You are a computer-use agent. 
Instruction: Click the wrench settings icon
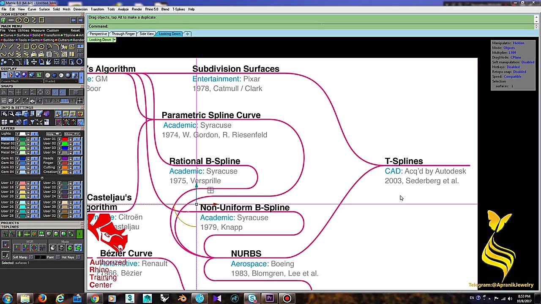pos(11,113)
